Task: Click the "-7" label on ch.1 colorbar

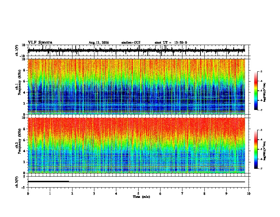Action: tap(261, 110)
